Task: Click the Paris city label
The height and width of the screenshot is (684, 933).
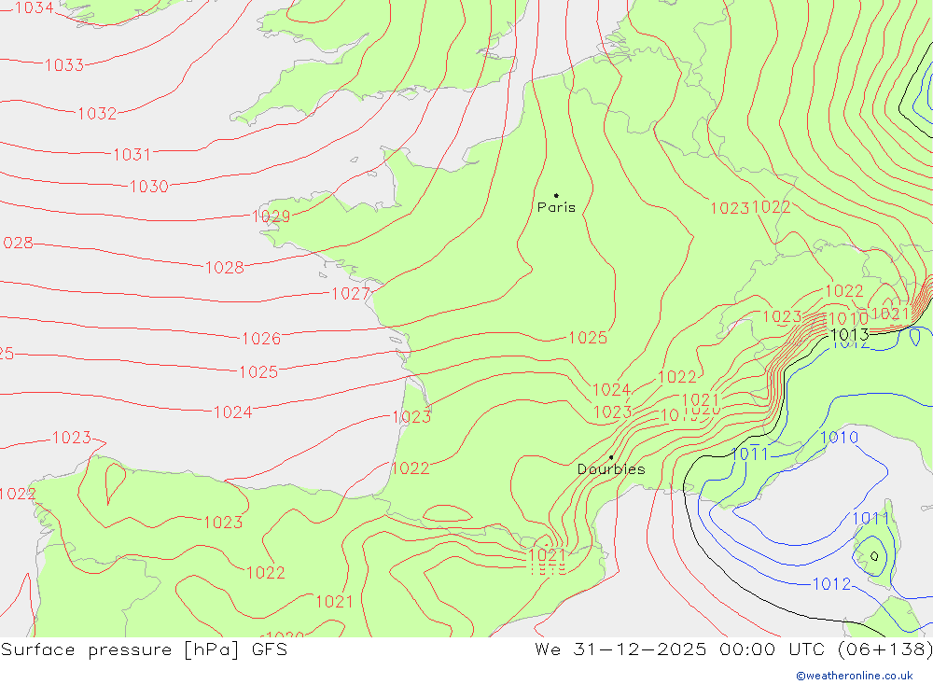Action: (x=556, y=207)
